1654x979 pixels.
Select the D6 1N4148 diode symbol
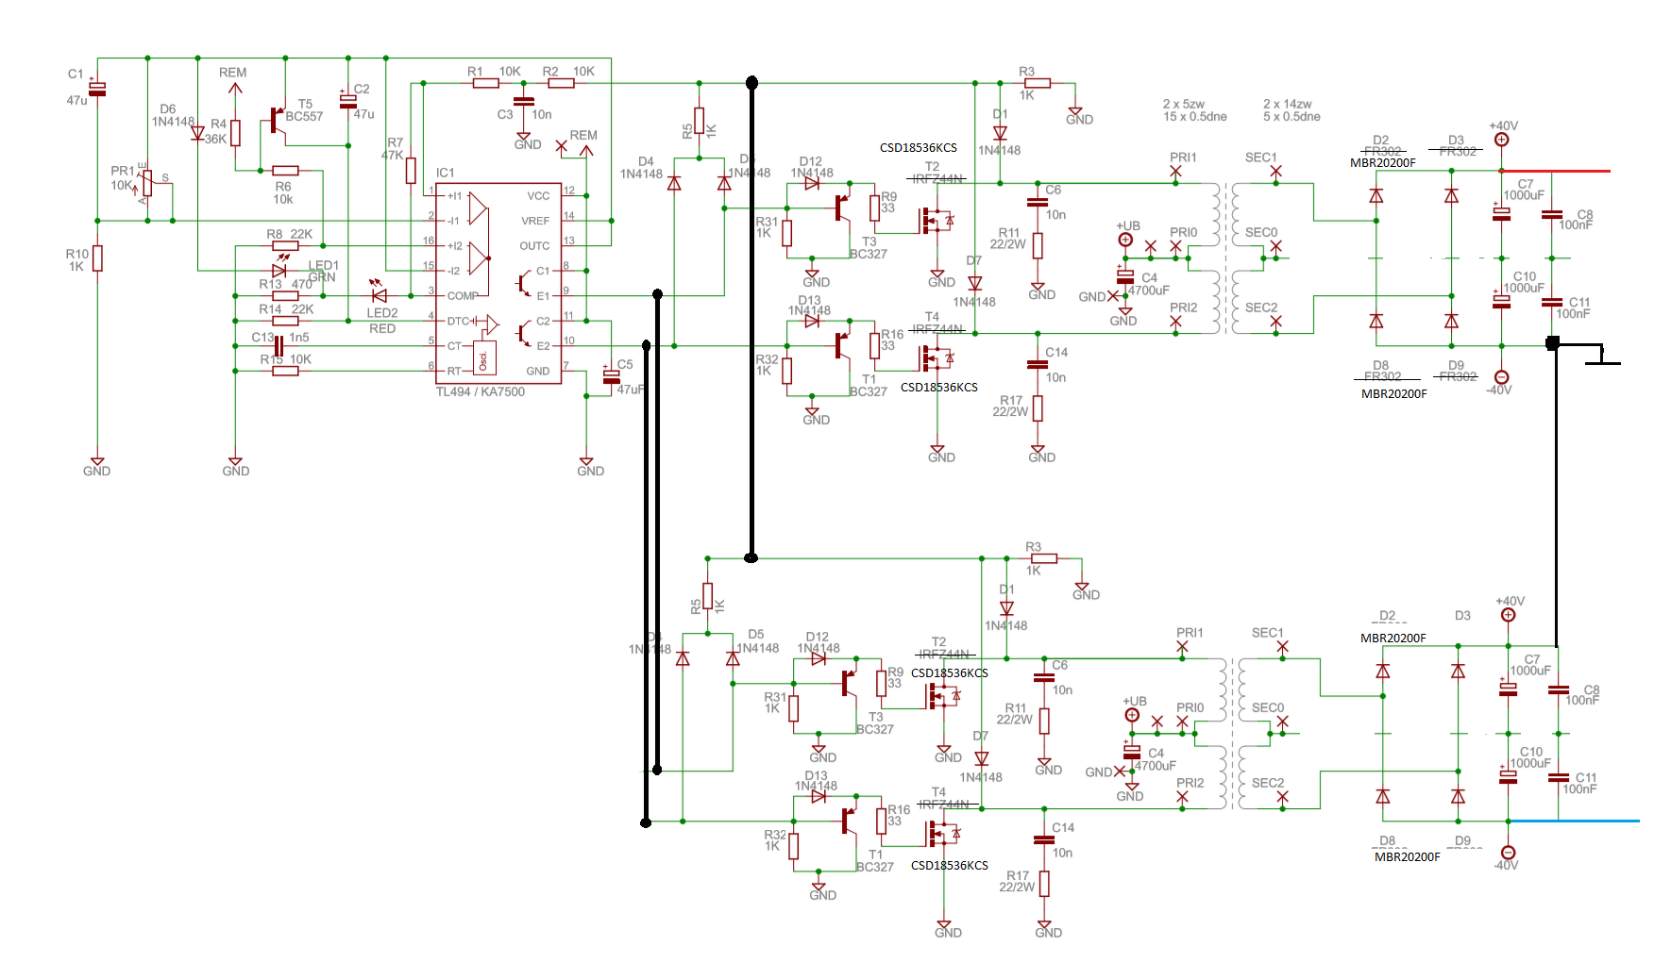197,134
